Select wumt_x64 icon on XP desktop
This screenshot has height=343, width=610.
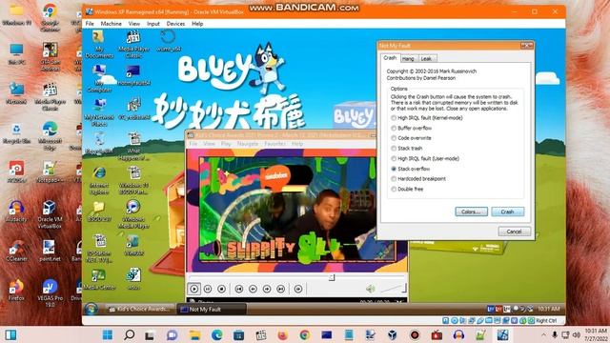pyautogui.click(x=169, y=41)
